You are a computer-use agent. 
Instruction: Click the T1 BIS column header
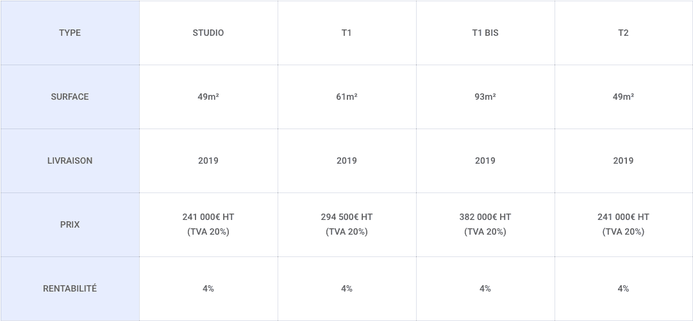coord(485,33)
